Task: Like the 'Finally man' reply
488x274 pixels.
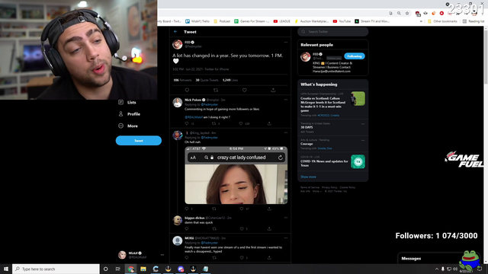Action: tap(242, 257)
